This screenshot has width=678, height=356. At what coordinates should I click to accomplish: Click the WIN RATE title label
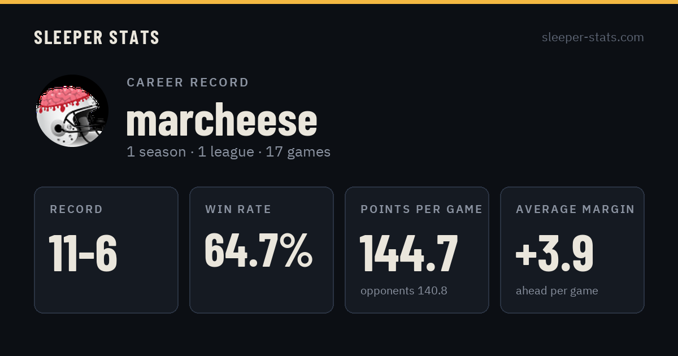click(238, 210)
